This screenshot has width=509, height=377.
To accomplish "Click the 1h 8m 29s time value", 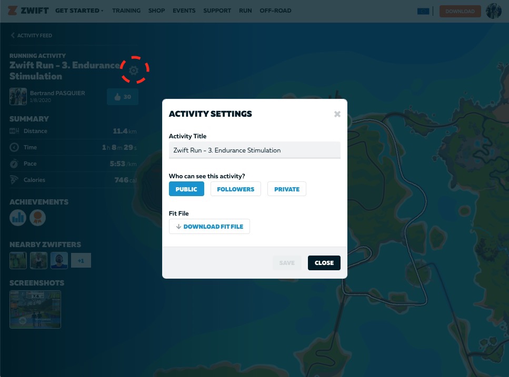I will (x=119, y=148).
